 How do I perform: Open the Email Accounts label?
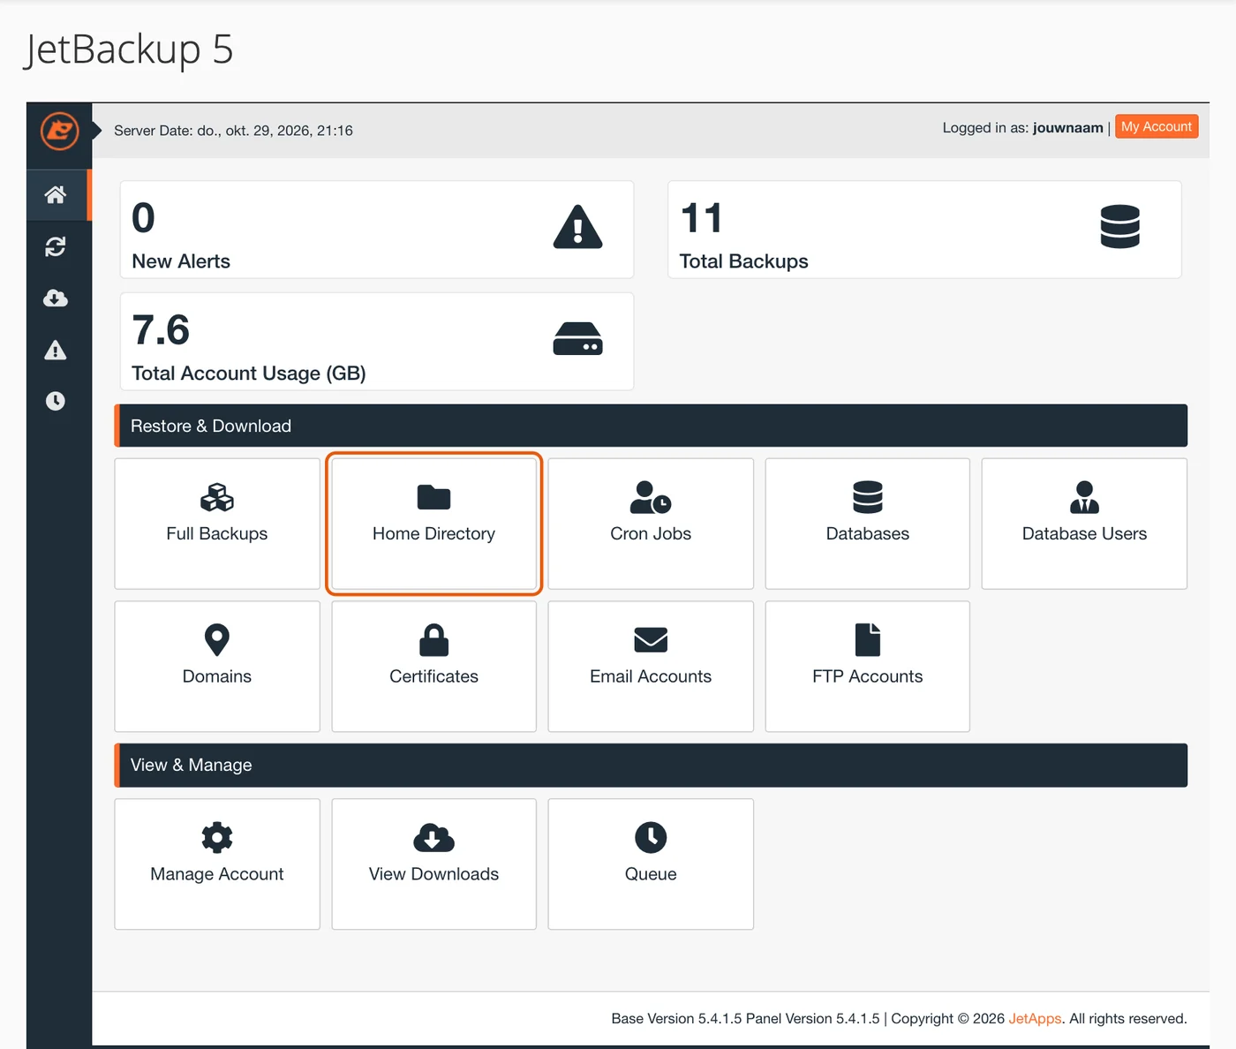[651, 676]
